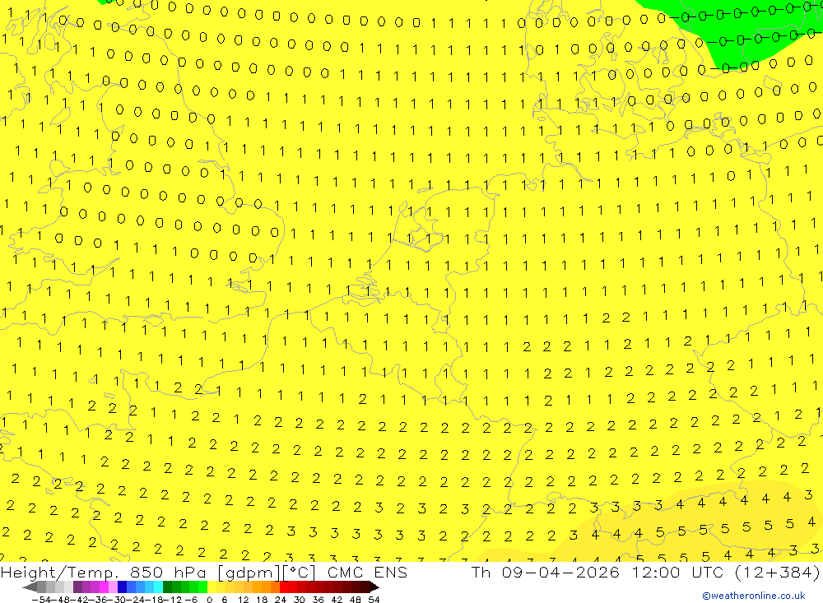
Task: Pick the bright yellow swatch in the colour scale
Action: click(212, 587)
